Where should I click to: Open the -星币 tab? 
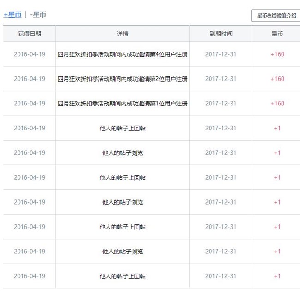[38, 15]
